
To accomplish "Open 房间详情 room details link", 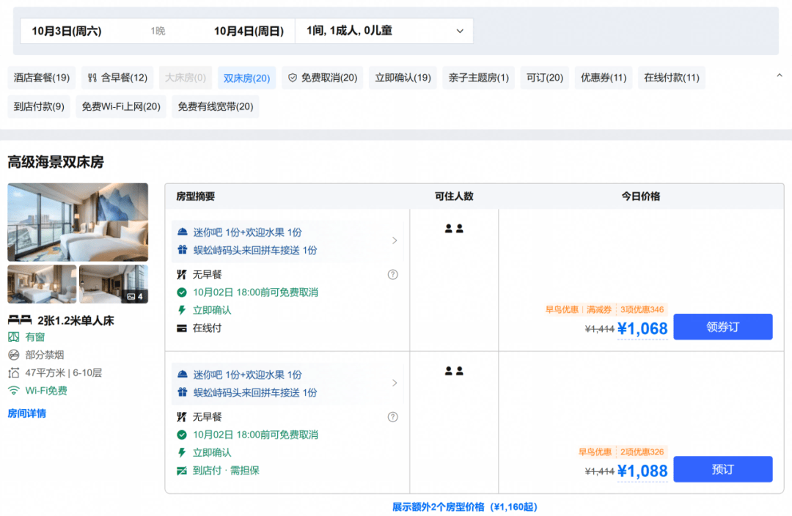I will pos(27,413).
